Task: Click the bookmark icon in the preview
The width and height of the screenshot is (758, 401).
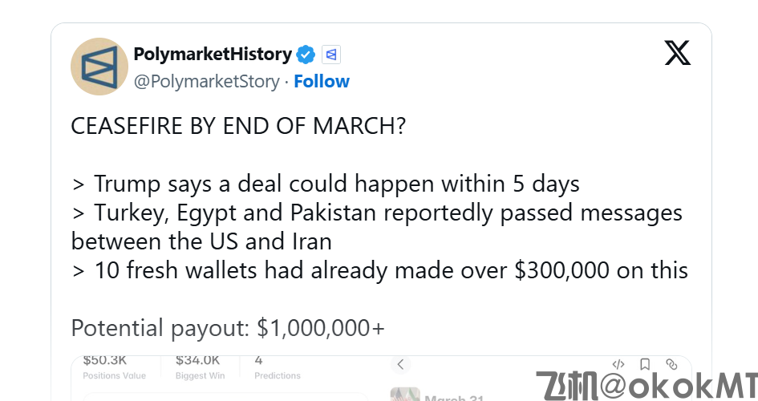Action: [x=645, y=364]
